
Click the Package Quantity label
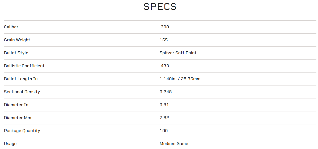(x=22, y=131)
